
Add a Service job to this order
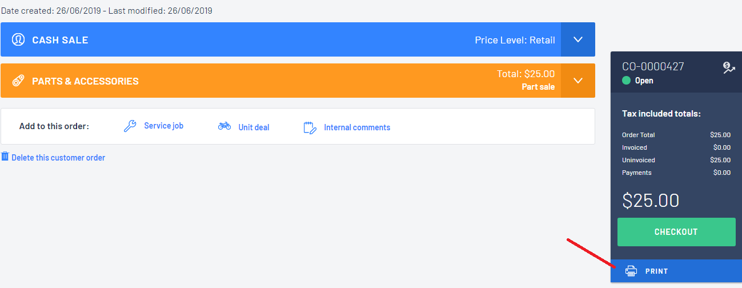(163, 126)
